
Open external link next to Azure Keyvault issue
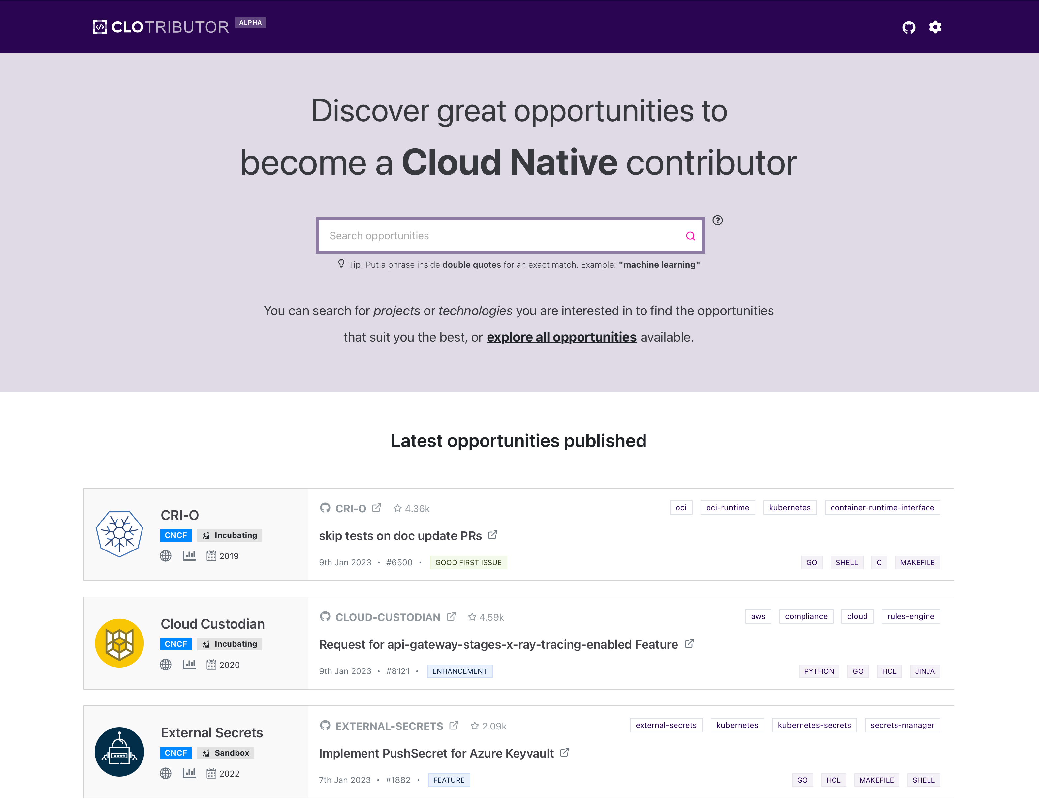coord(565,753)
